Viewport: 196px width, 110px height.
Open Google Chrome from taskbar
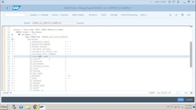coord(36,107)
